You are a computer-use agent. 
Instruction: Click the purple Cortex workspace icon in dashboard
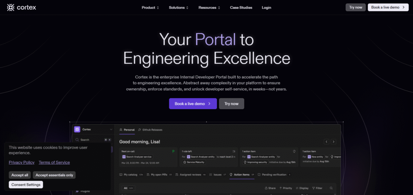[x=77, y=129]
